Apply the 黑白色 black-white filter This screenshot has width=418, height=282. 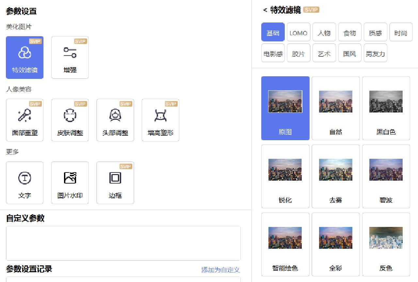pos(386,108)
